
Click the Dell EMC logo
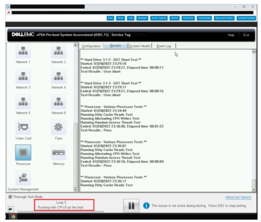pos(23,34)
